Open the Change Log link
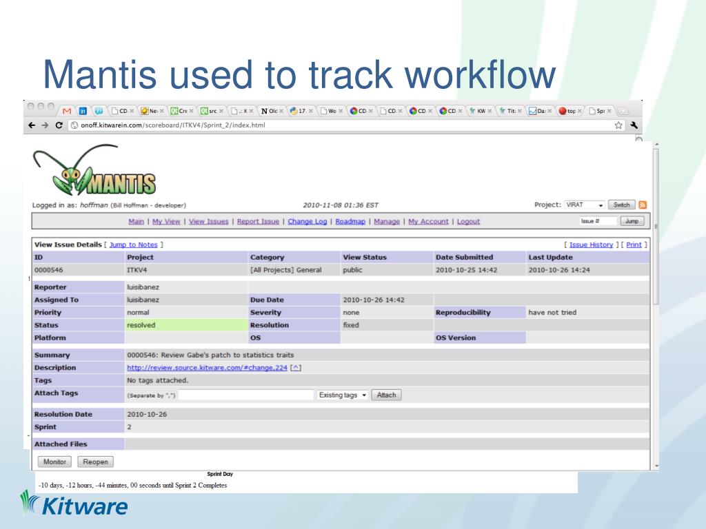The width and height of the screenshot is (706, 529). pyautogui.click(x=307, y=221)
